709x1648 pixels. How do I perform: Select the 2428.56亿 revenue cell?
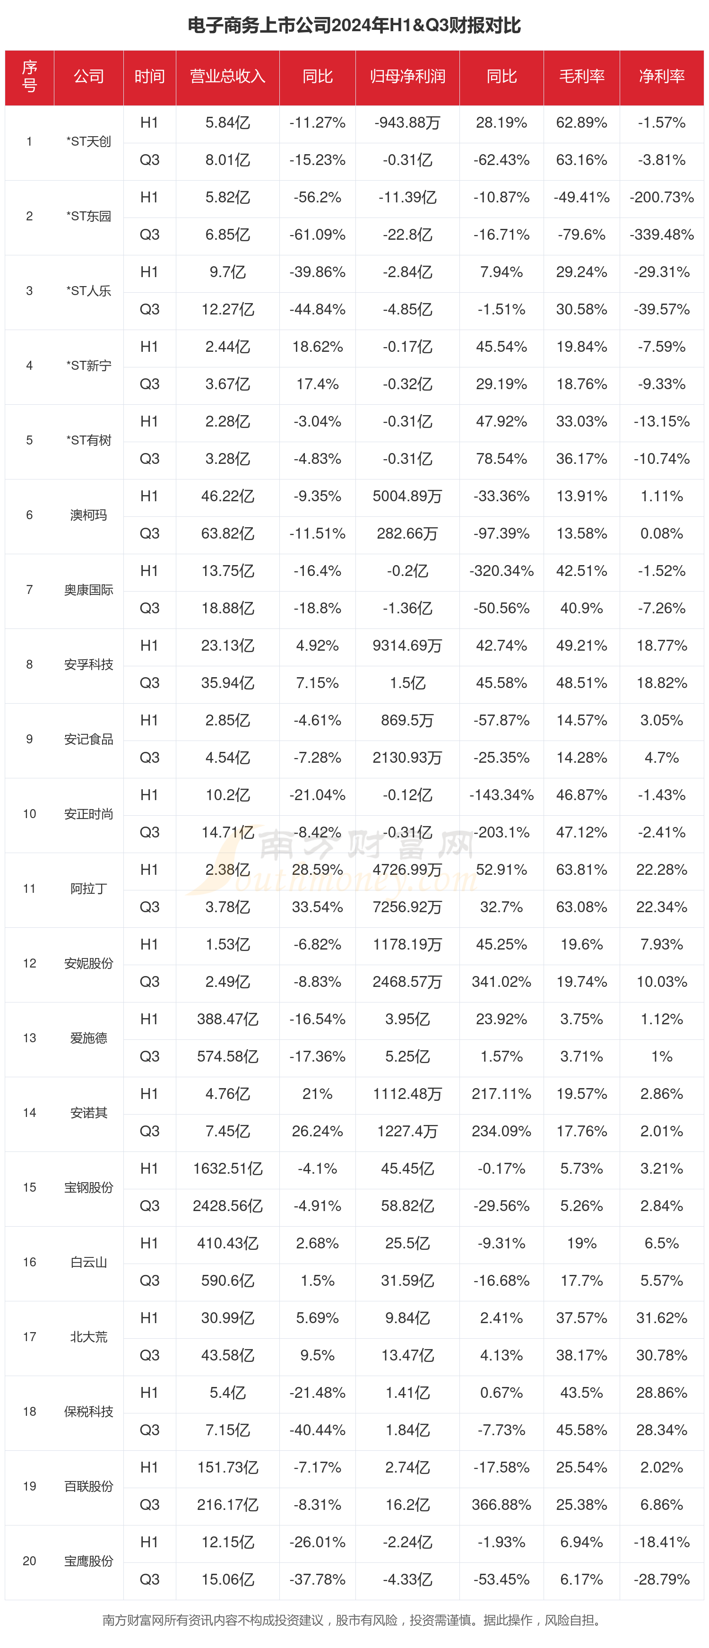coord(228,1206)
